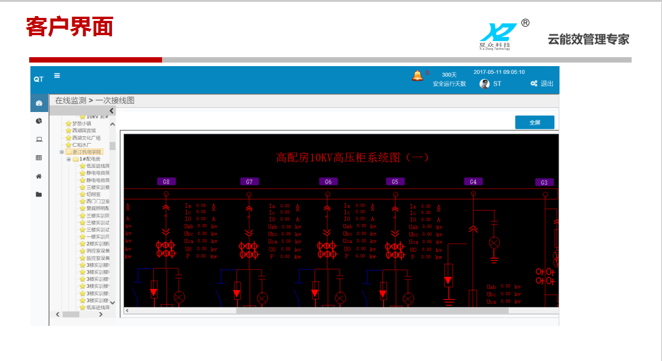
Task: Click the tree scrollbar down arrow
Action: click(x=112, y=303)
